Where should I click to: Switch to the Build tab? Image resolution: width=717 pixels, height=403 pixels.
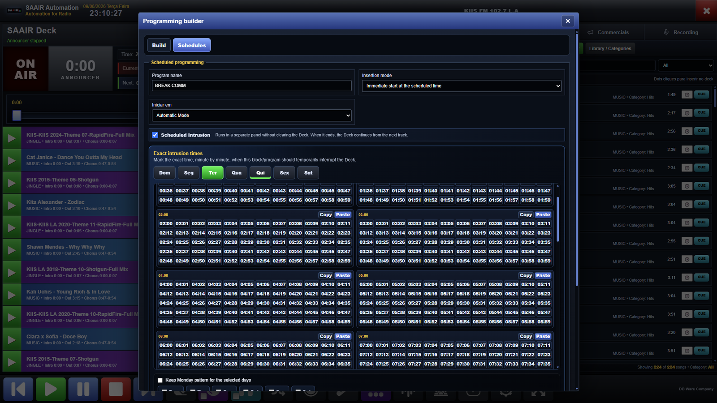[159, 45]
